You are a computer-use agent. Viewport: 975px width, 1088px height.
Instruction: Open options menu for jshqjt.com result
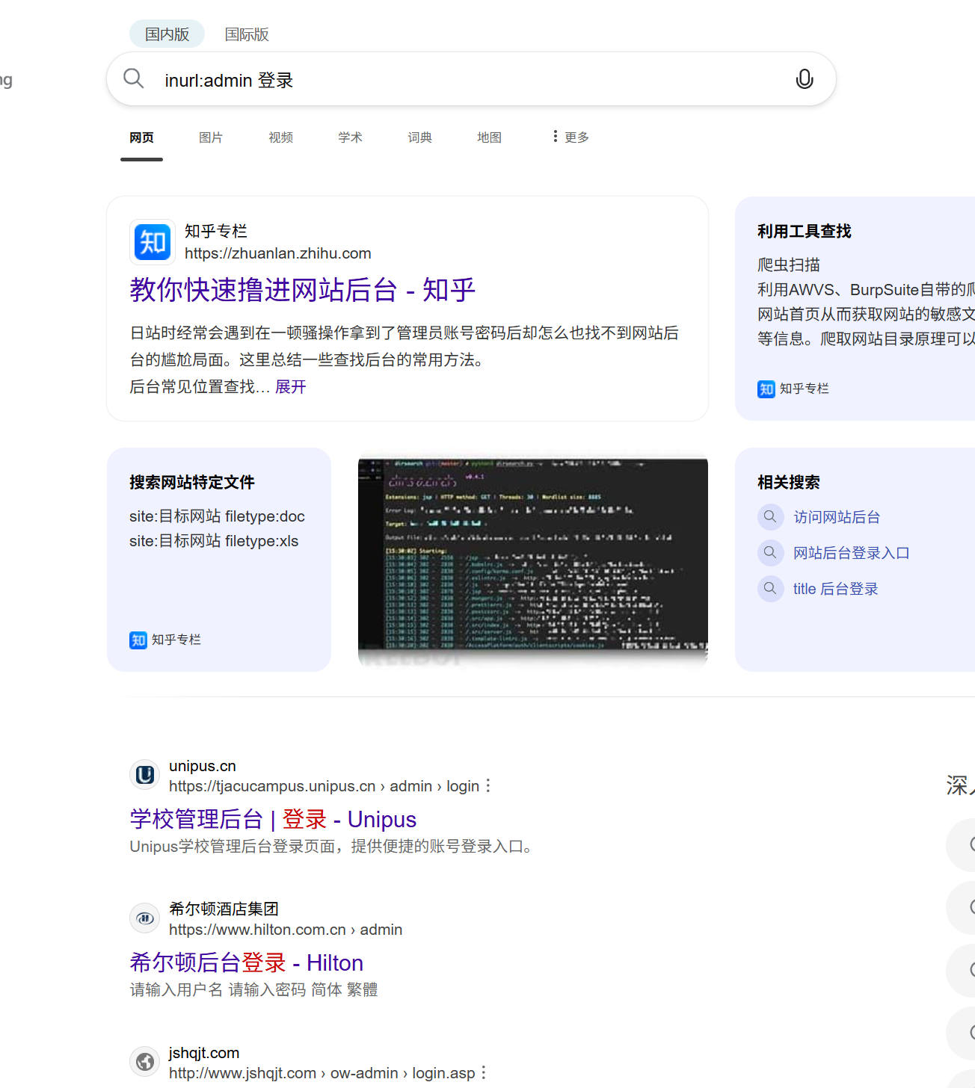[484, 1072]
